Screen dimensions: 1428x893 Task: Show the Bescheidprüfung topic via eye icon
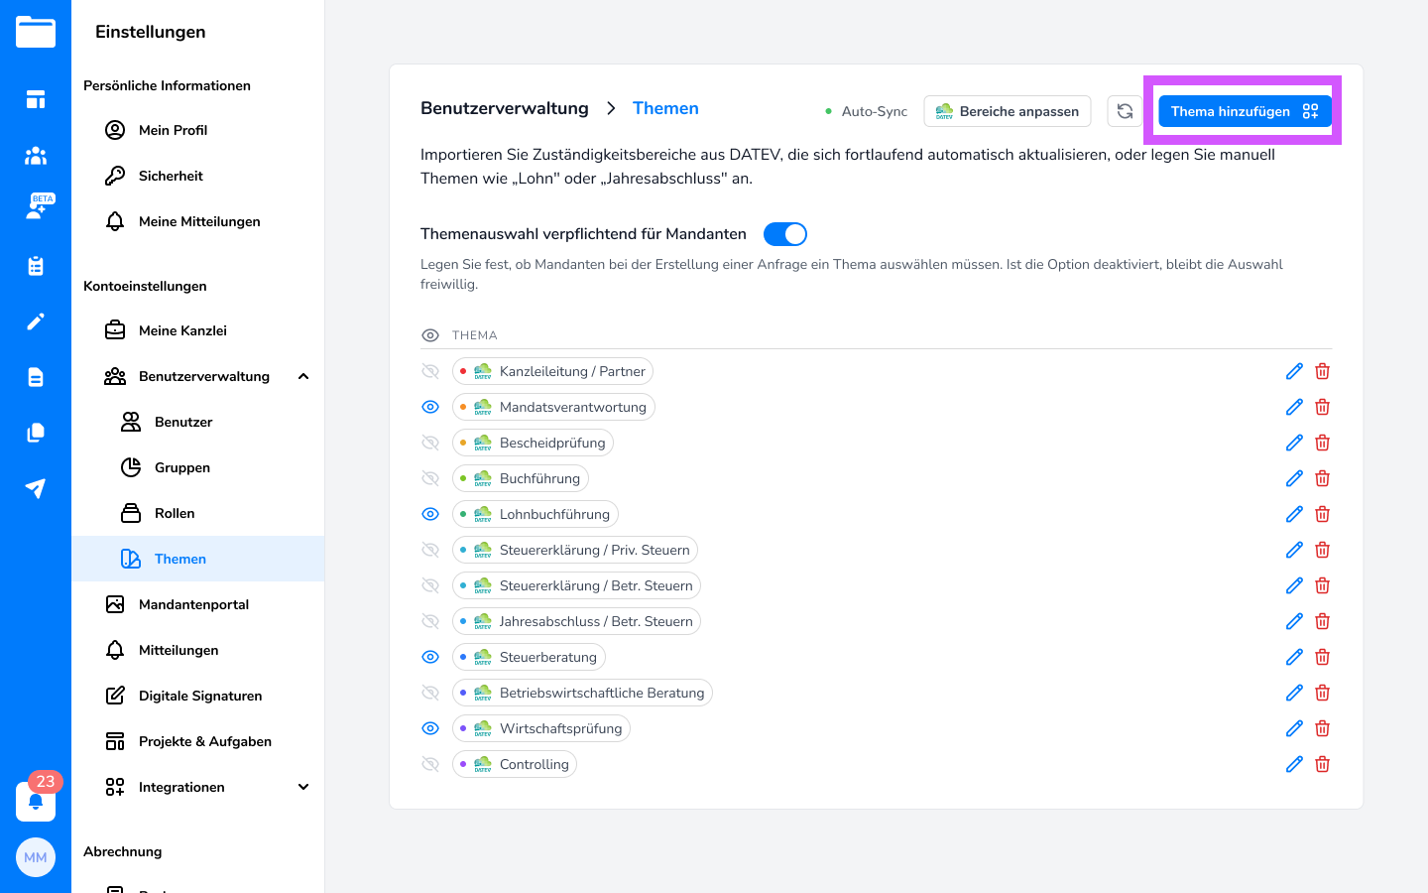click(430, 443)
